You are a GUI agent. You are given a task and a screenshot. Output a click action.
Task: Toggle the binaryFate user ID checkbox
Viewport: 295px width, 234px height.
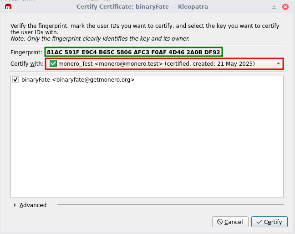tap(15, 79)
